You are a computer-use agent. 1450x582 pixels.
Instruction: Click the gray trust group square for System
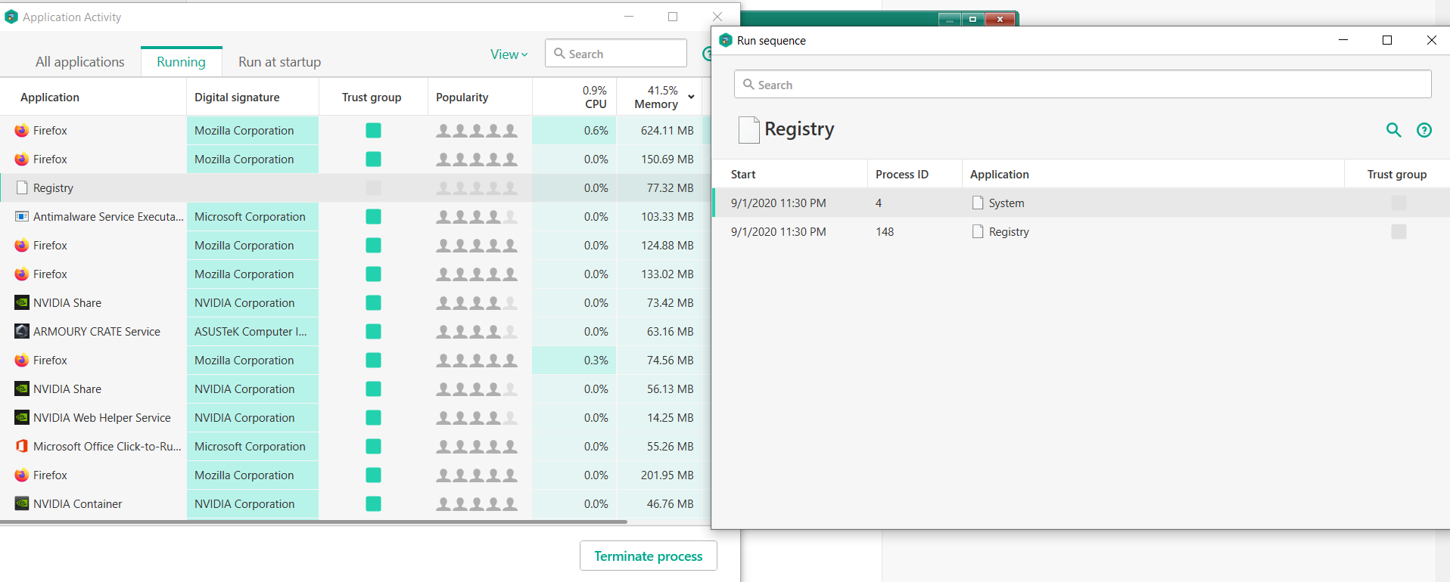1399,203
